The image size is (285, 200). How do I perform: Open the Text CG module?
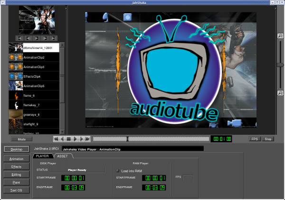16,190
